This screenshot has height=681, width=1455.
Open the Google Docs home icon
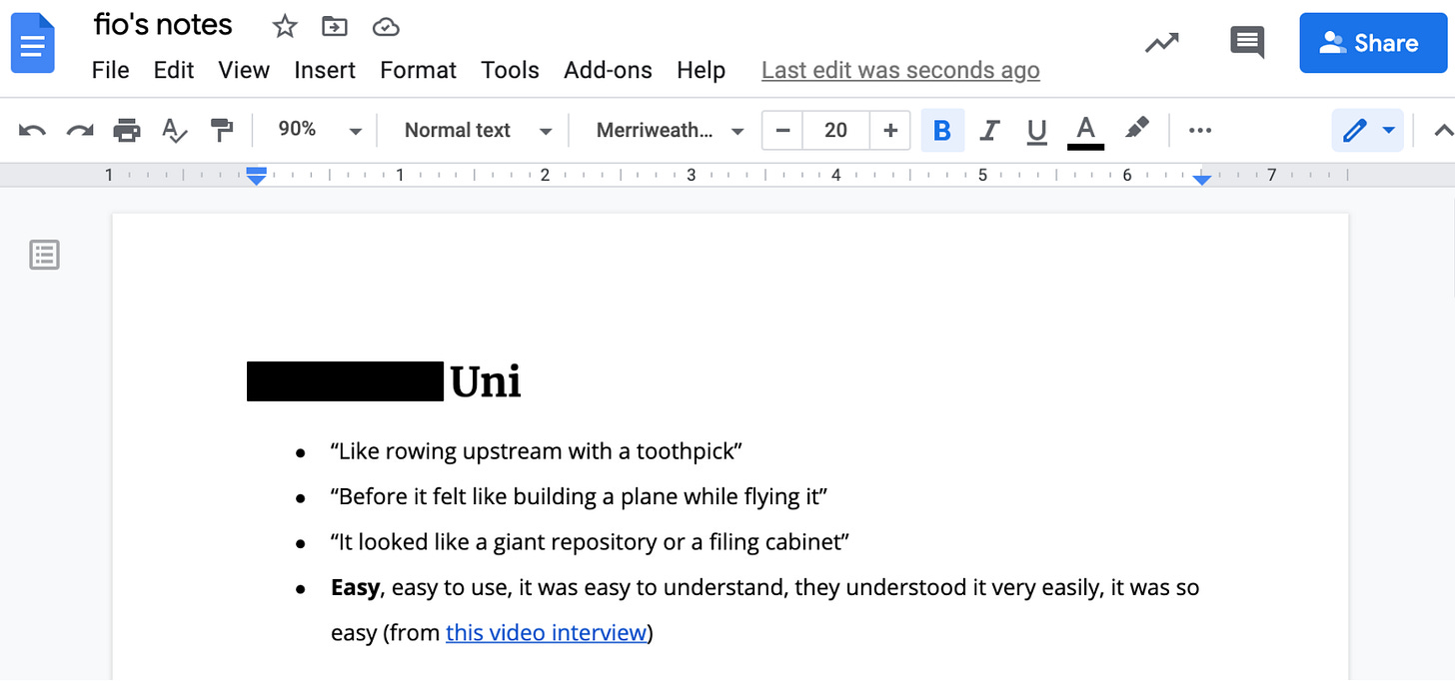click(32, 43)
